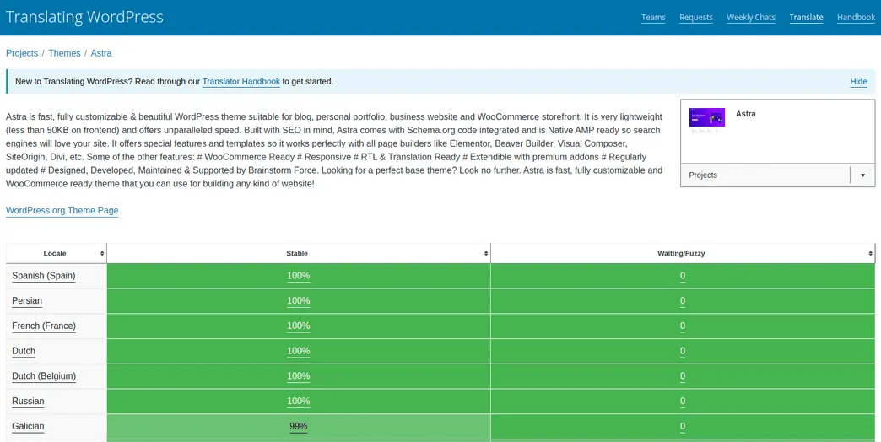Navigate to Themes breadcrumb
This screenshot has width=881, height=442.
[64, 53]
